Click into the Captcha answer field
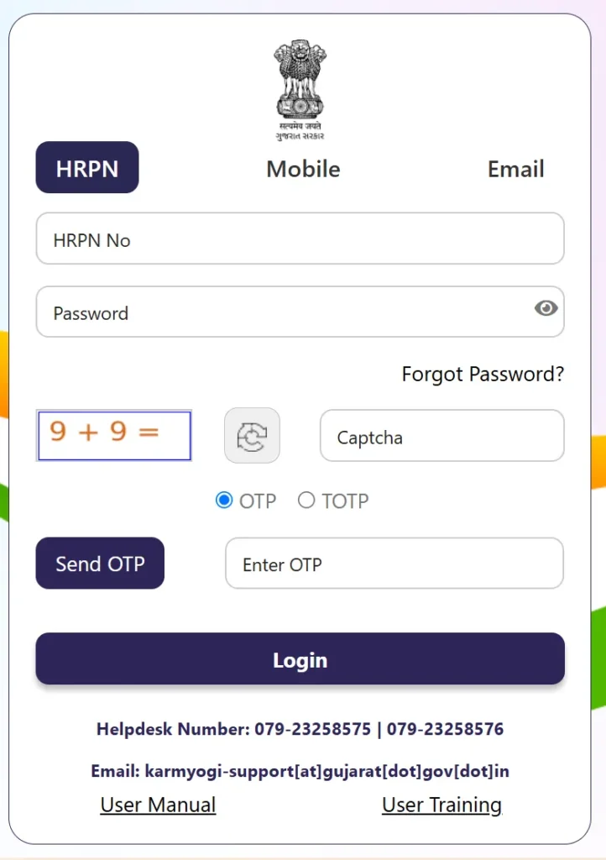The height and width of the screenshot is (860, 606). point(442,436)
